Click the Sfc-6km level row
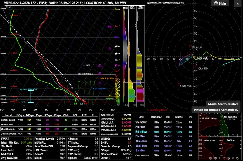 tap(164, 151)
